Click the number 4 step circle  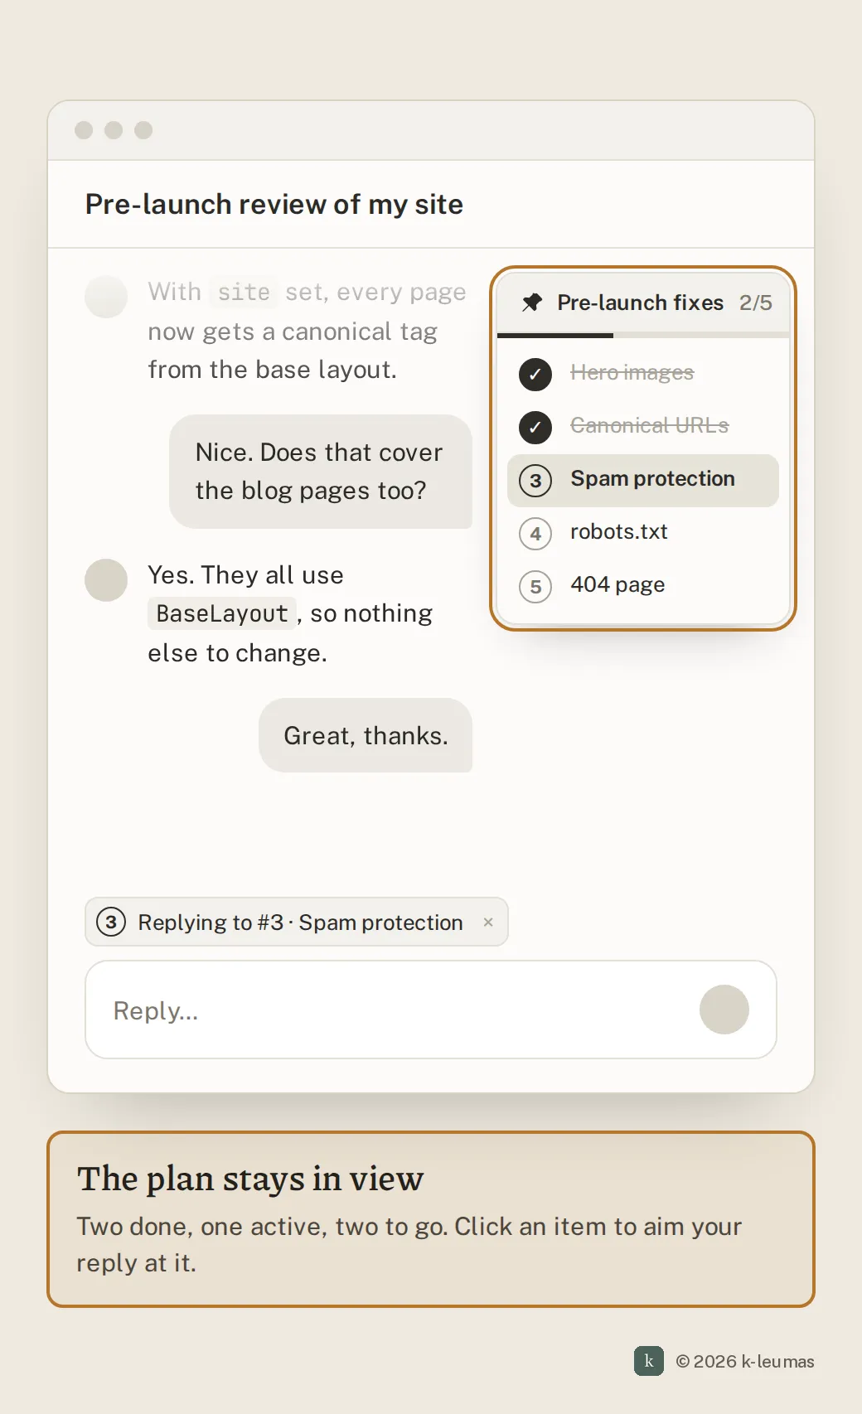(535, 533)
